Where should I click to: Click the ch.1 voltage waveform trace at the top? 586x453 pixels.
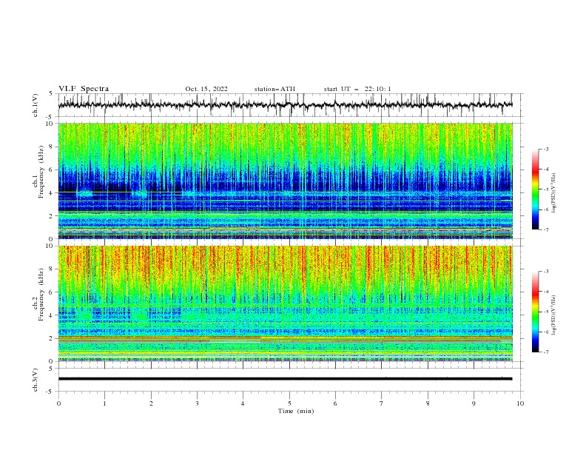click(286, 104)
